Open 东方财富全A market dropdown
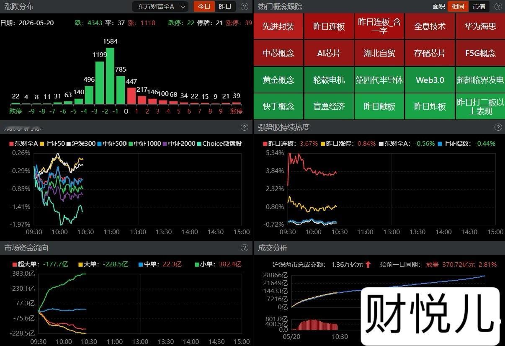Screen dimensions: 505x346 click(x=160, y=7)
